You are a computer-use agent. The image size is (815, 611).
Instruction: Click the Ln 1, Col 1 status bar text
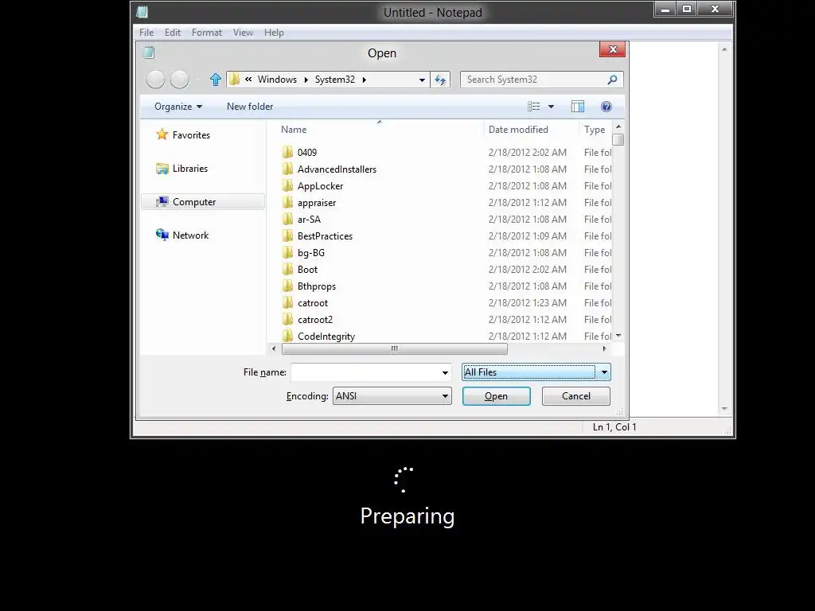[614, 427]
